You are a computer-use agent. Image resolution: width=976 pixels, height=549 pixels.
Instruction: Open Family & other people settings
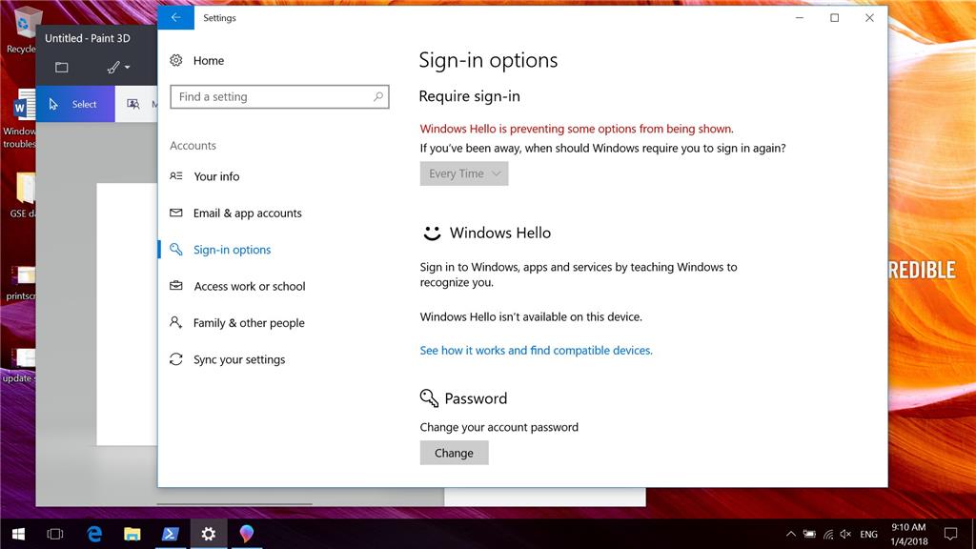click(249, 322)
